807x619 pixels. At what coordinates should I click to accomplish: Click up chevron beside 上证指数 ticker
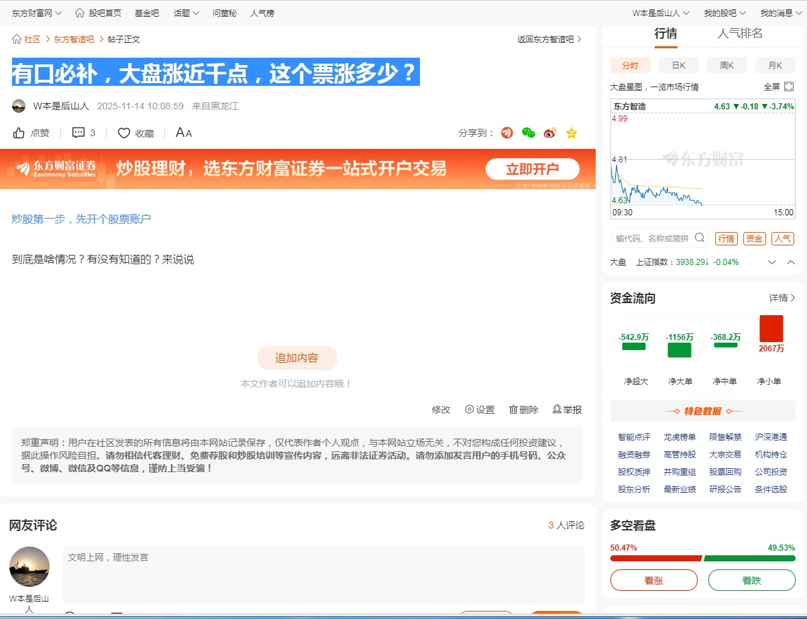point(791,262)
